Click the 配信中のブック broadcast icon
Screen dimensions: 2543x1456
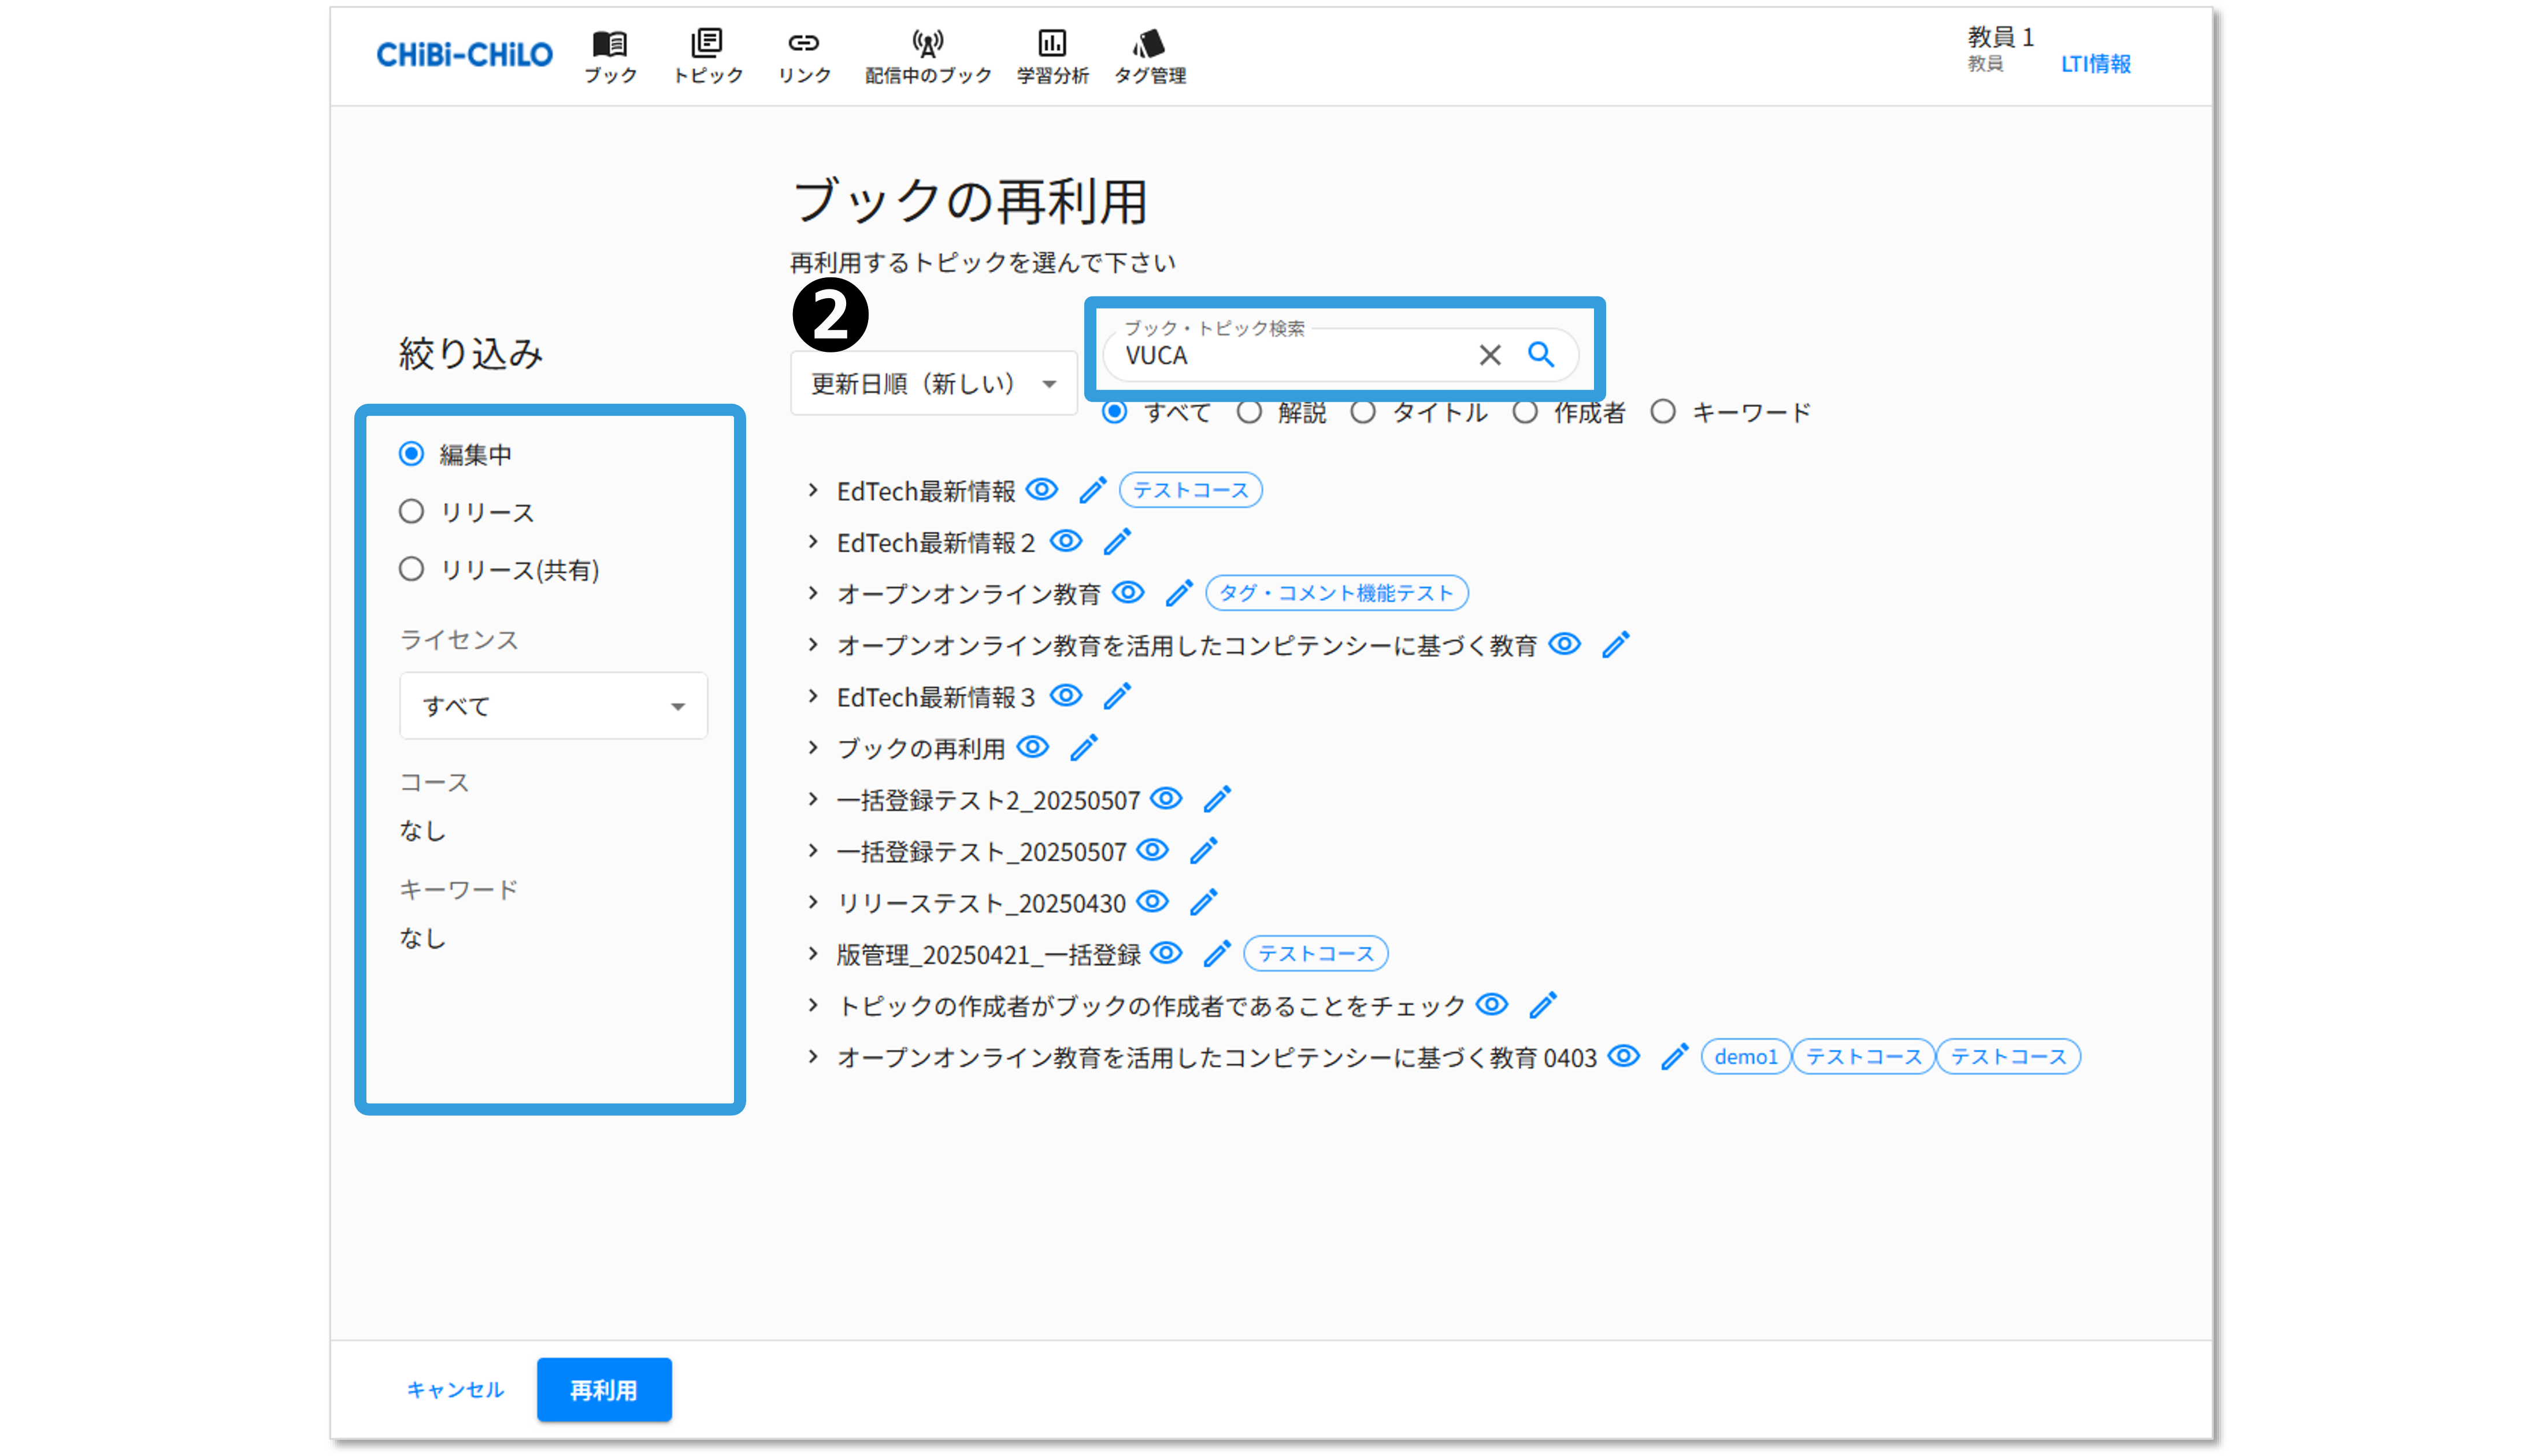coord(927,55)
